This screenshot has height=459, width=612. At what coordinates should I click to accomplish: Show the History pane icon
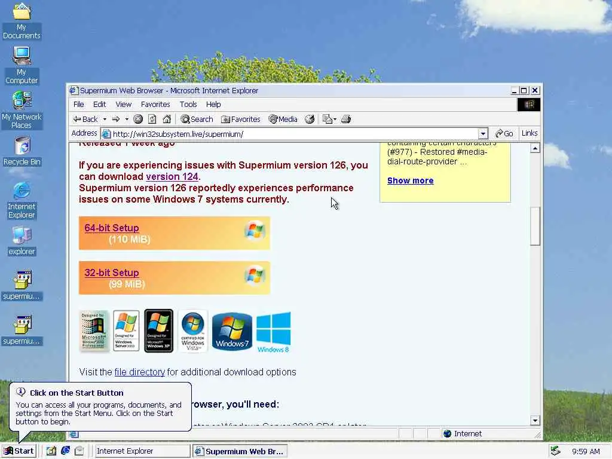(310, 120)
